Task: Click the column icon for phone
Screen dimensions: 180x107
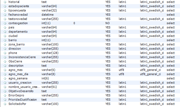Action: click(5, 53)
